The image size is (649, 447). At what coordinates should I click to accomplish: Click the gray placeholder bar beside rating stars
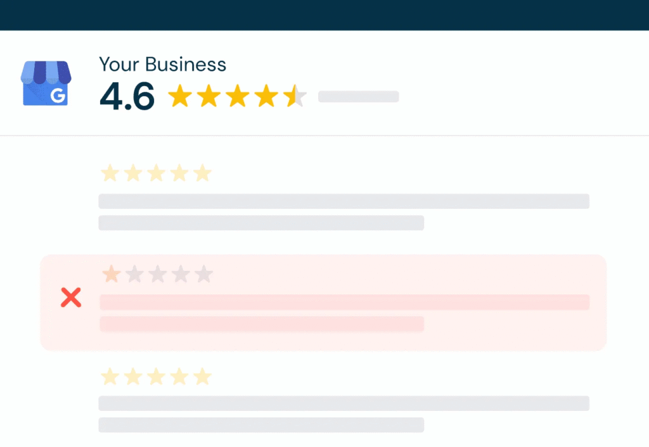click(x=358, y=96)
